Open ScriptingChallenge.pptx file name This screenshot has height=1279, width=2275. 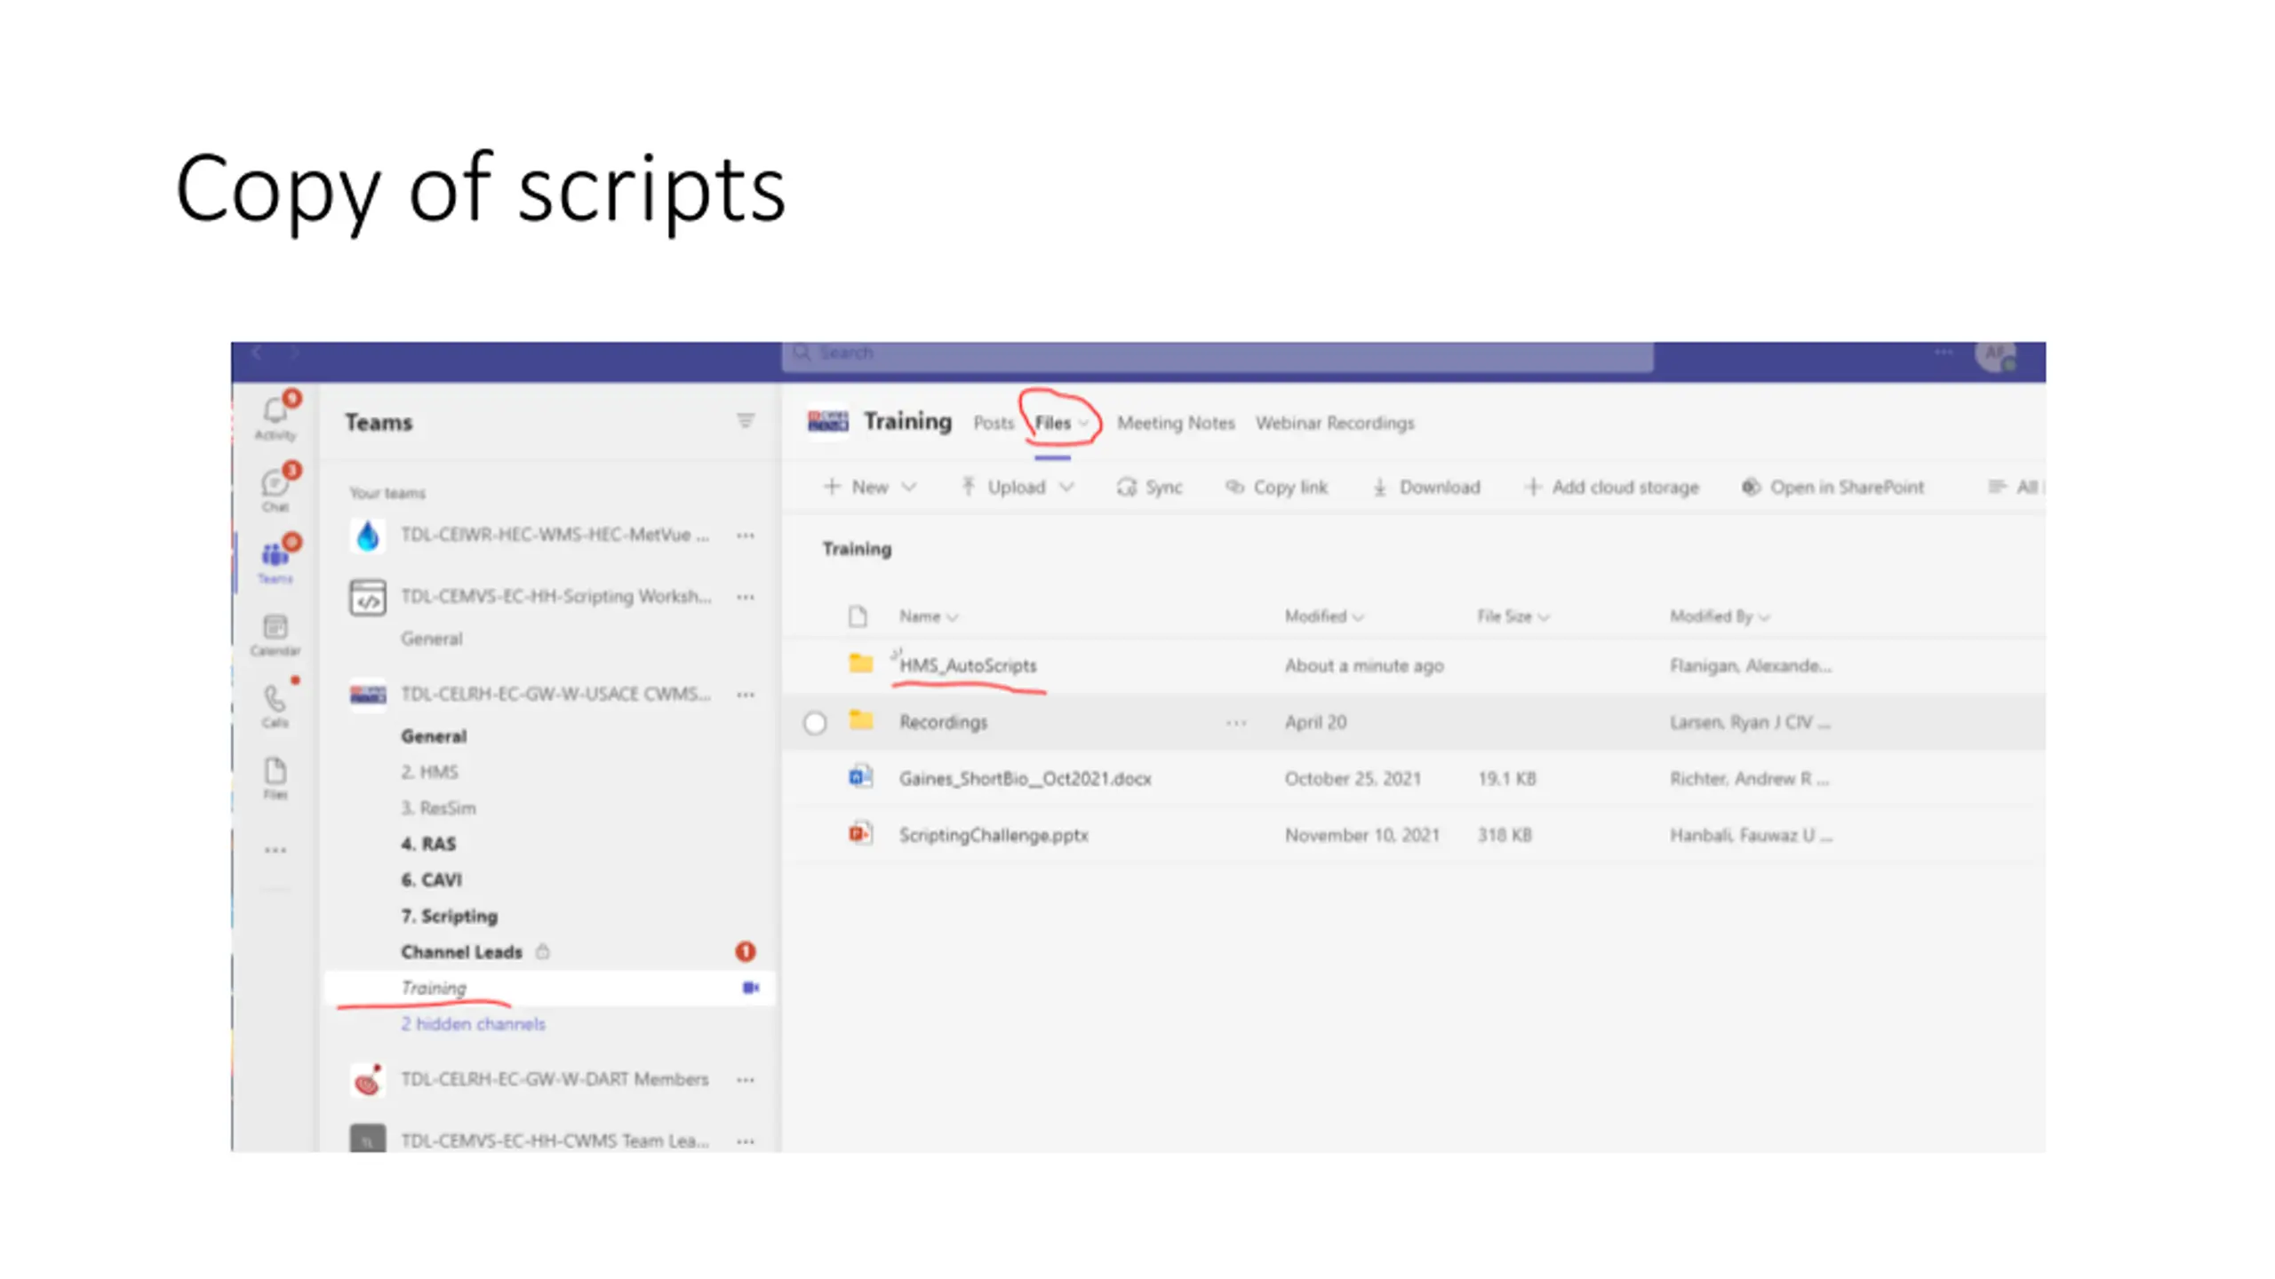tap(994, 835)
